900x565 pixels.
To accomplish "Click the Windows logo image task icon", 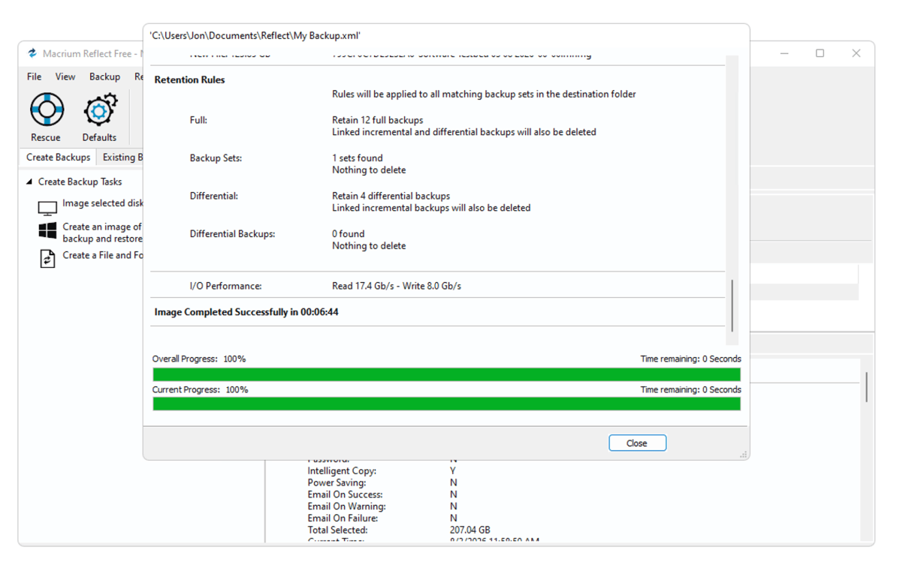I will [47, 231].
